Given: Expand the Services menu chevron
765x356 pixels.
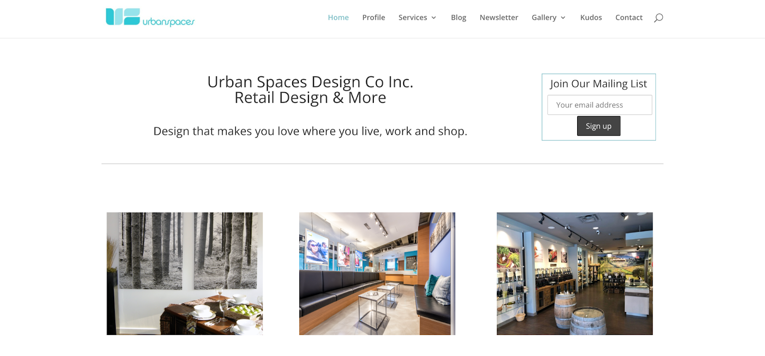Looking at the screenshot, I should 434,18.
